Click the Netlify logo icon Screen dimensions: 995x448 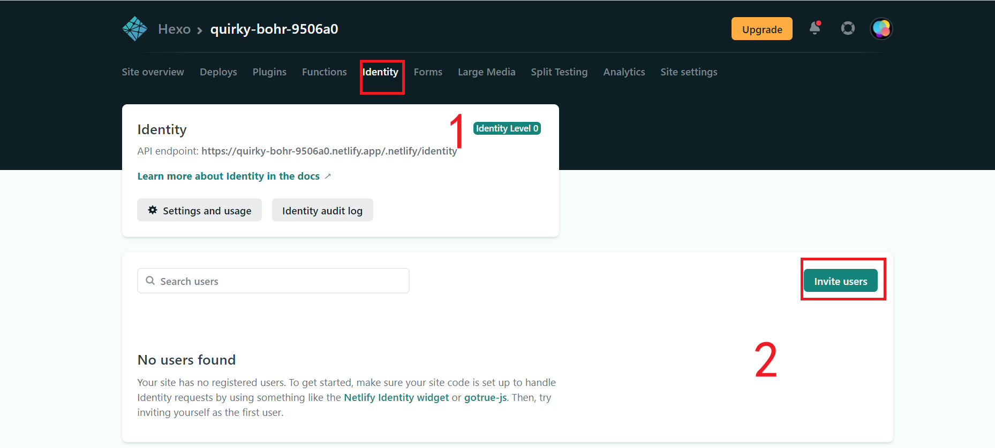coord(134,29)
